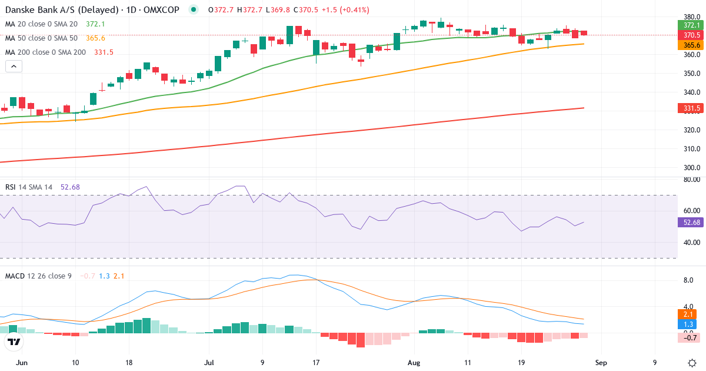Click the -0.7 histogram value label

click(x=689, y=337)
